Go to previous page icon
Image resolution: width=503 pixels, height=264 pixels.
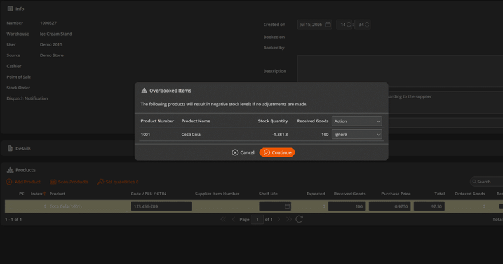pos(234,219)
